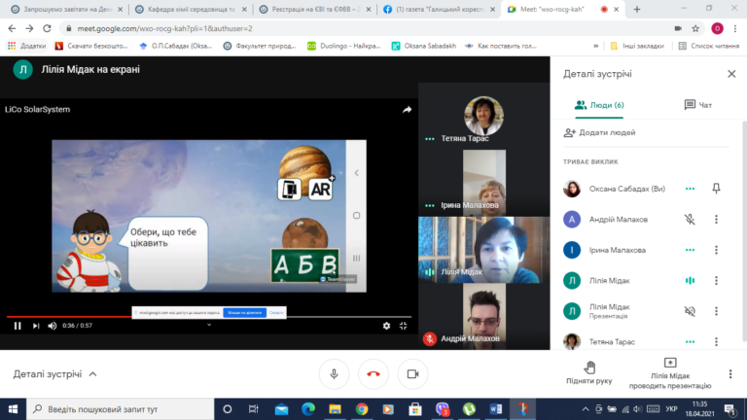Select the Люди (6) tab

pos(599,105)
